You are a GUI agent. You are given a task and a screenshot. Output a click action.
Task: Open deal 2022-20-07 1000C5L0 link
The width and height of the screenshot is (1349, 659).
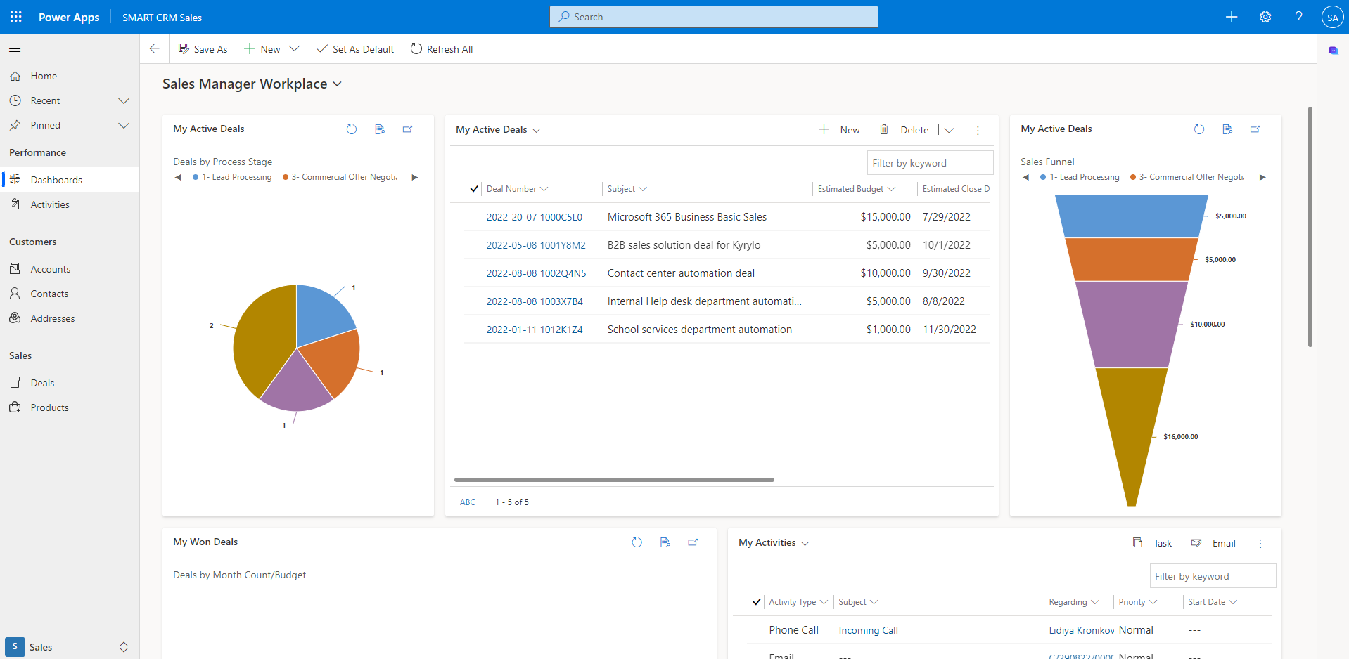(534, 217)
